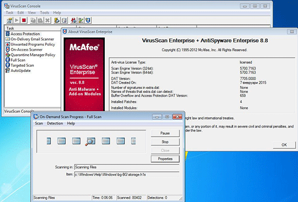Viewport: 298px width, 202px height.
Task: Click the On-Delivery Email Scanner envelope icon
Action: click(x=8, y=39)
